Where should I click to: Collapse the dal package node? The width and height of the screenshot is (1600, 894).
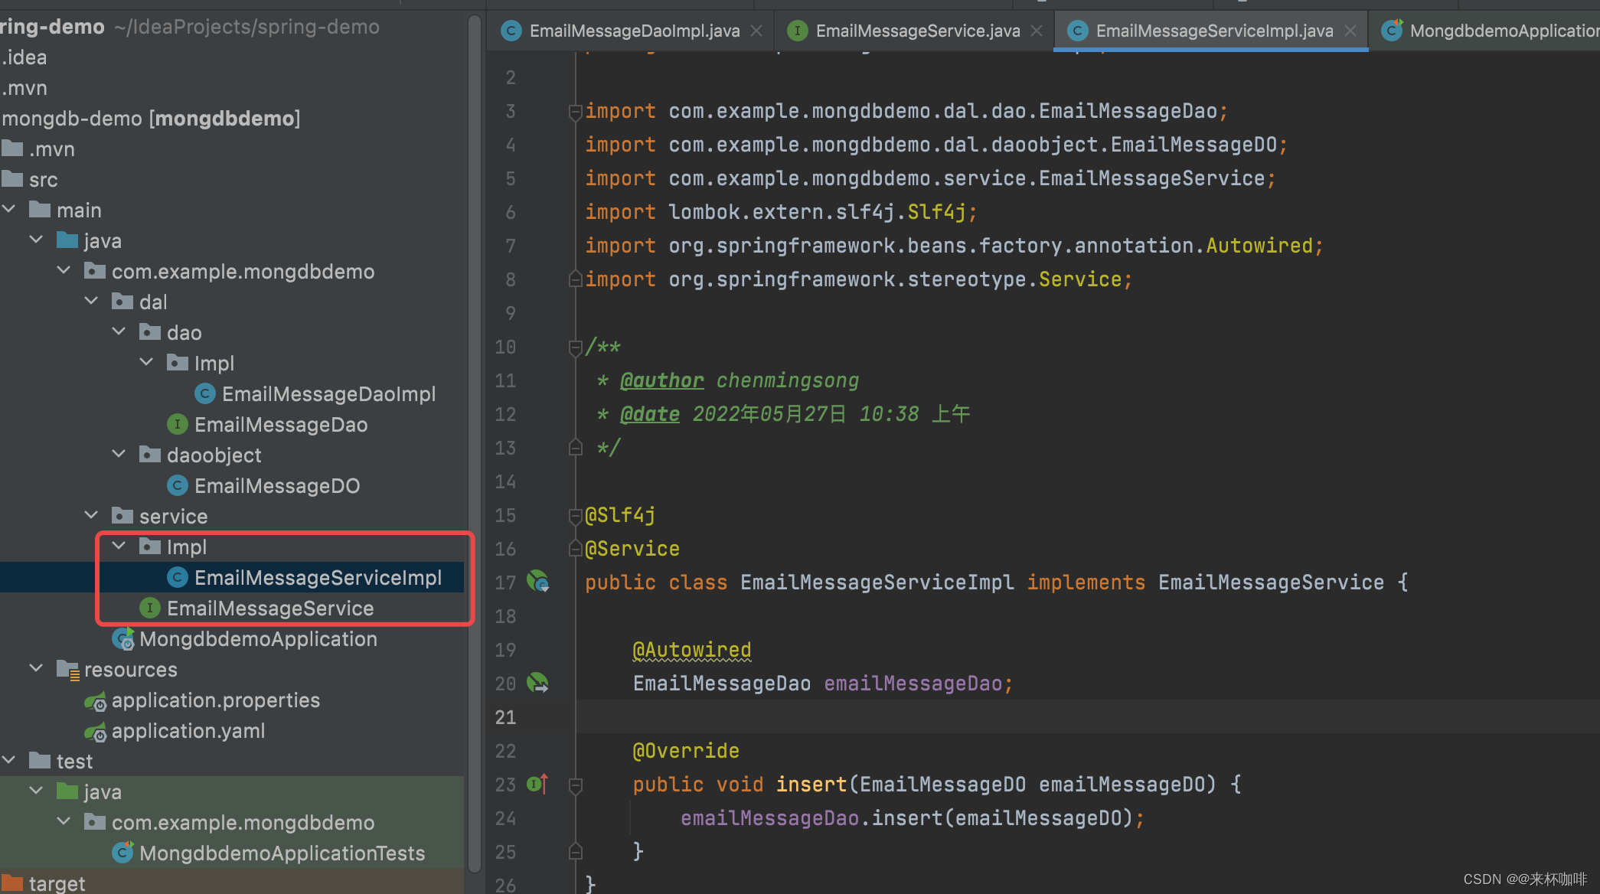click(x=91, y=301)
